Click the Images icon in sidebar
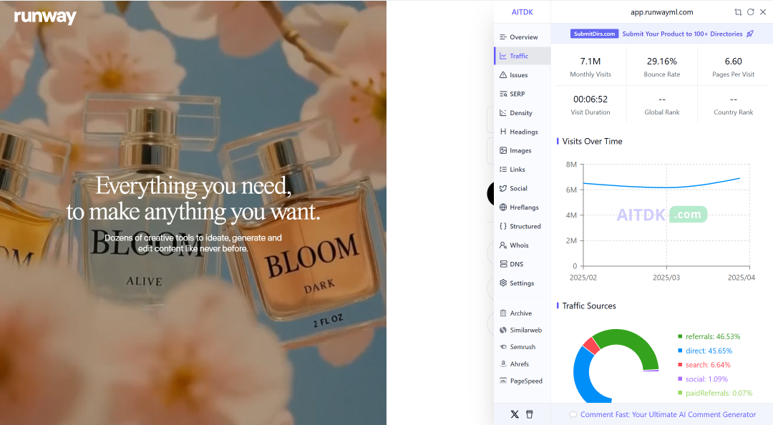Viewport: 773px width, 425px height. 503,150
